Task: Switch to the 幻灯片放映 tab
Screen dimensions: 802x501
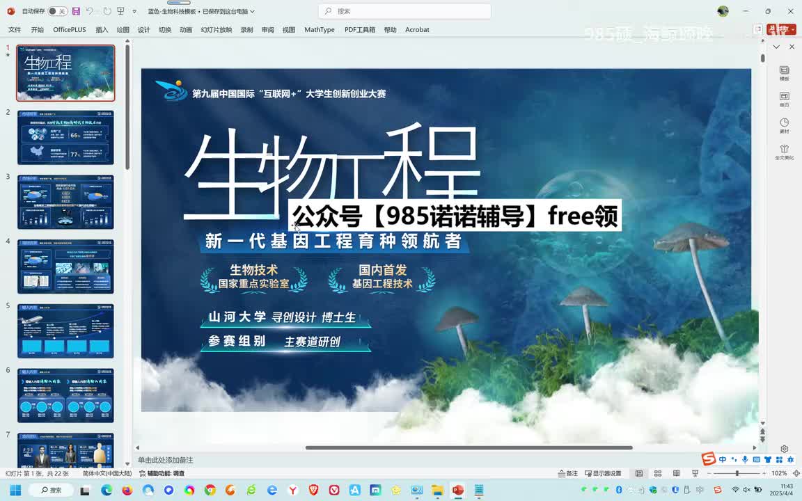Action: click(x=217, y=30)
